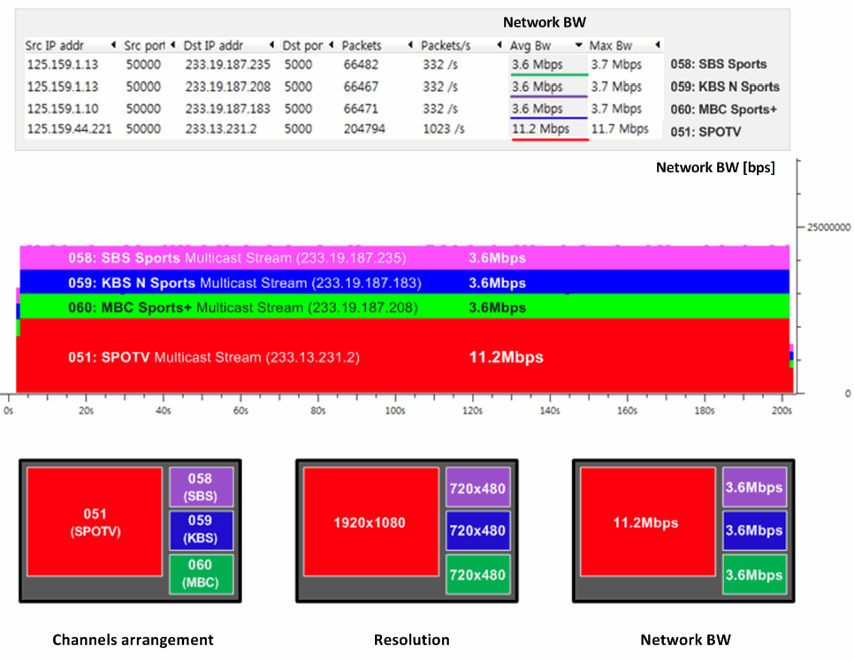Sort by Max Bw column header
Viewport: 854px width, 662px height.
pos(625,45)
